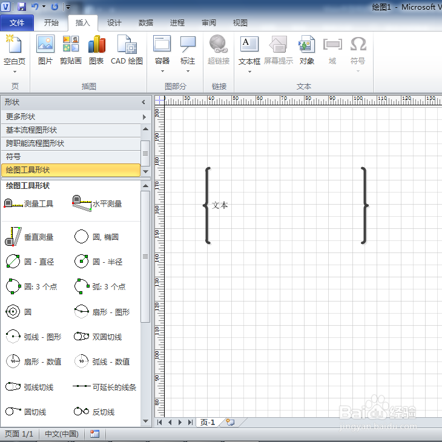Select the 弧线 - 图形 shape
Image resolution: width=442 pixels, height=442 pixels.
pyautogui.click(x=34, y=337)
